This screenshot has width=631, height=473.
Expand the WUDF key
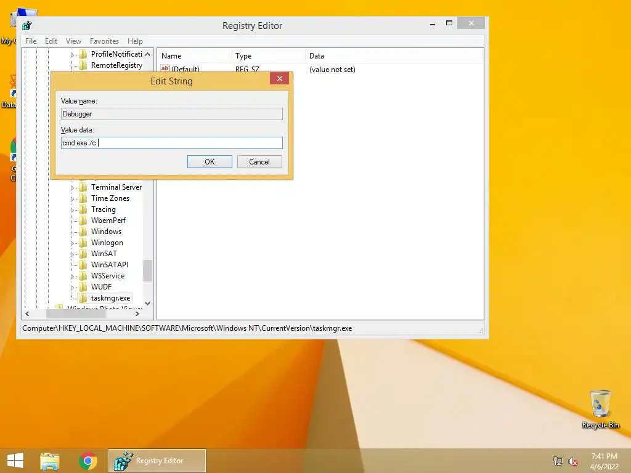click(x=72, y=288)
